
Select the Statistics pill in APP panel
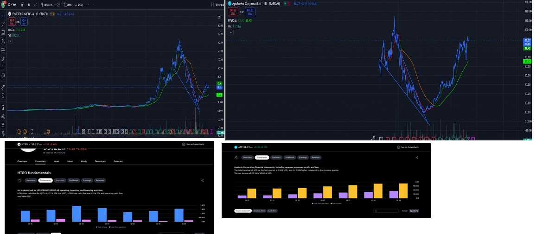pyautogui.click(x=276, y=158)
